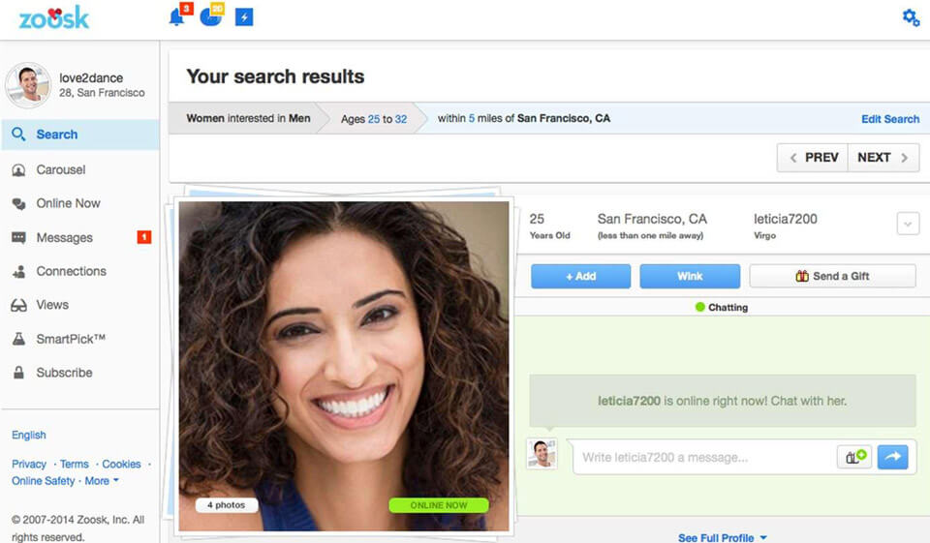This screenshot has width=930, height=543.
Task: Expand the dropdown next to leticia7200
Action: click(908, 224)
